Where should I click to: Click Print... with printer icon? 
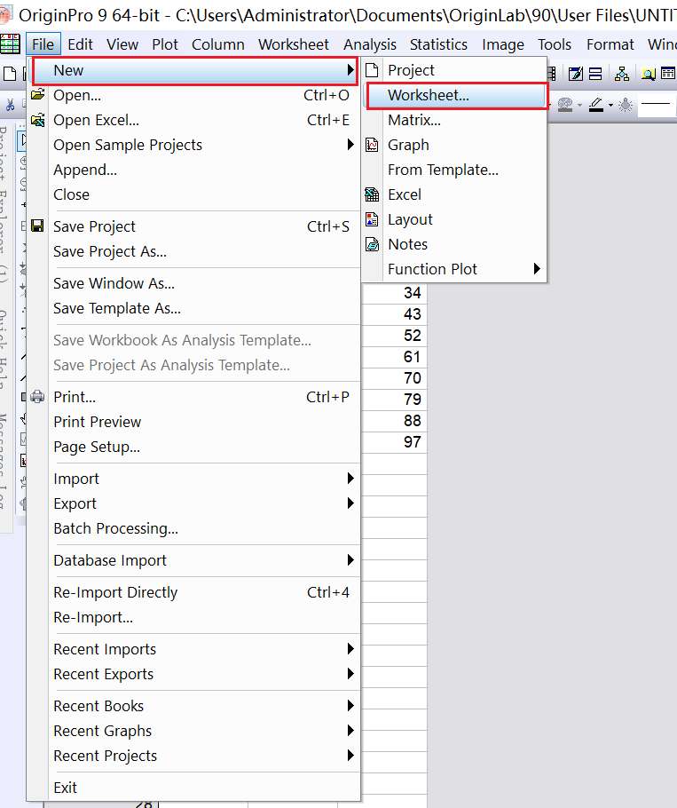pos(193,397)
